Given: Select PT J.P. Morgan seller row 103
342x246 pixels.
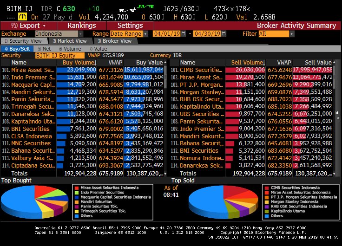Looking at the screenshot, I should click(251, 84).
